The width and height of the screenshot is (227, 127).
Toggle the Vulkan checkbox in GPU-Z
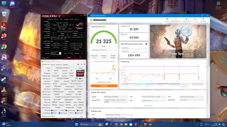coord(52,113)
